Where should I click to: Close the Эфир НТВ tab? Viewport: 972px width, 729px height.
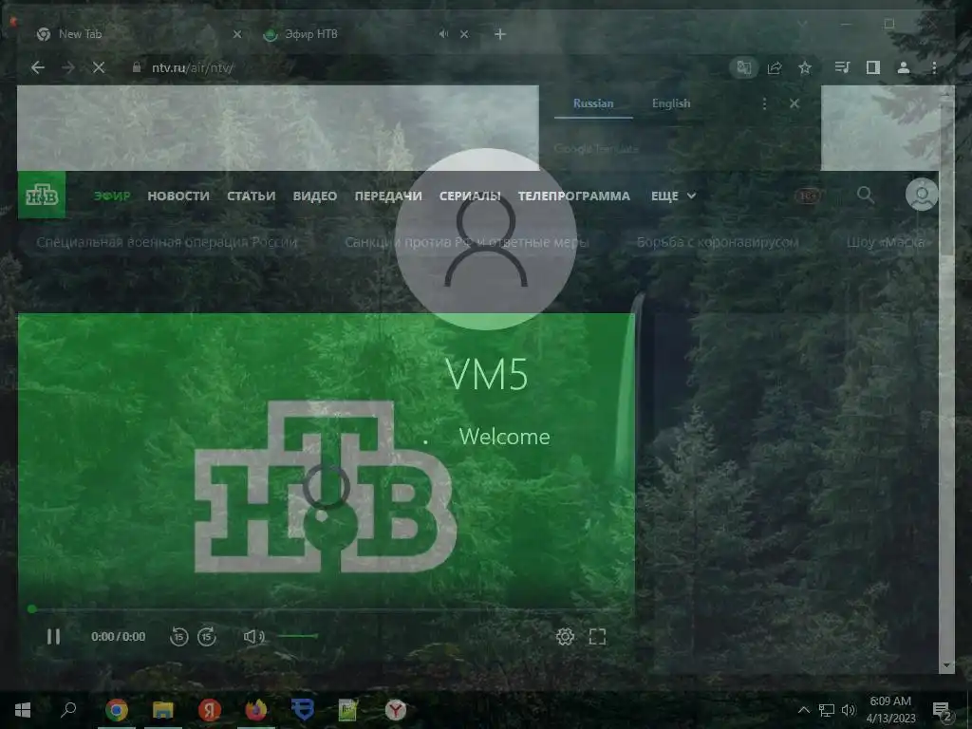(x=464, y=34)
